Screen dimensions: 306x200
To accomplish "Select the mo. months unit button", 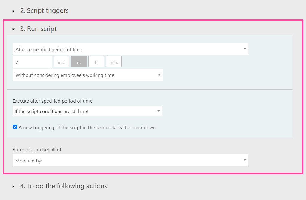I will pyautogui.click(x=62, y=62).
